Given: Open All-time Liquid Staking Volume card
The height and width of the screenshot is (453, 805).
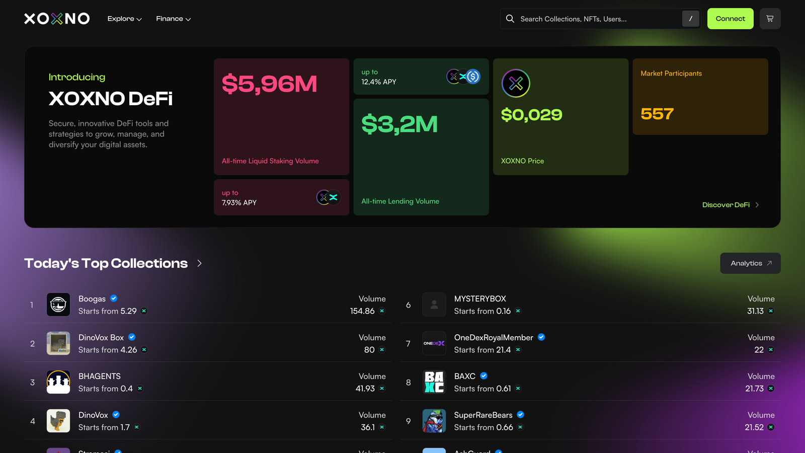Looking at the screenshot, I should (281, 117).
